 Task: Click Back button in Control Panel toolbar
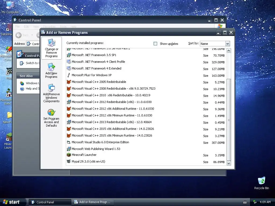pyautogui.click(x=22, y=35)
